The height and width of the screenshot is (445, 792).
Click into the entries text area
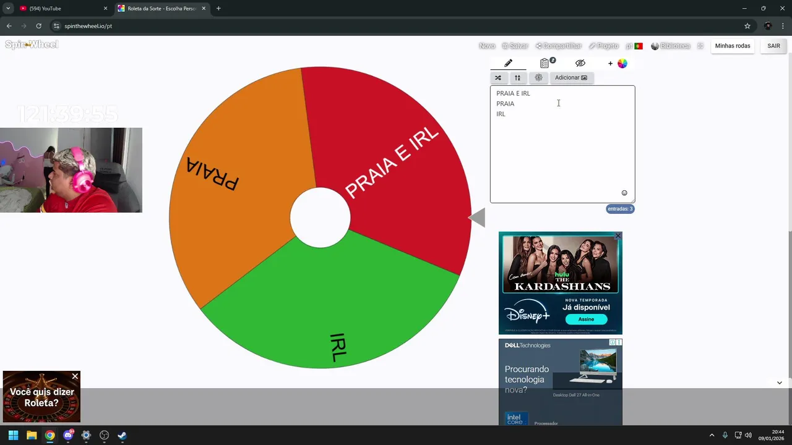tap(562, 144)
